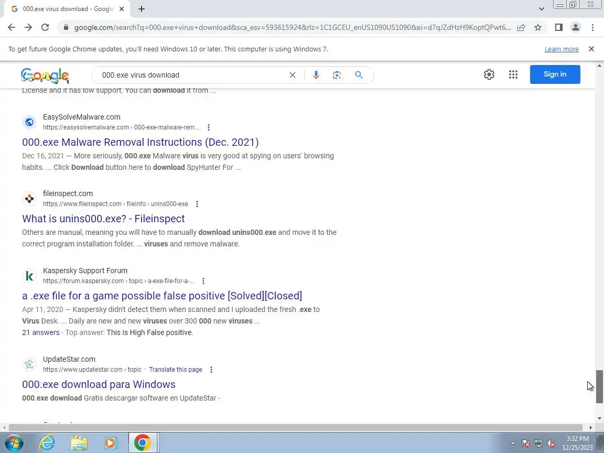Image resolution: width=604 pixels, height=453 pixels.
Task: Open Windows Media Player from taskbar
Action: point(111,443)
